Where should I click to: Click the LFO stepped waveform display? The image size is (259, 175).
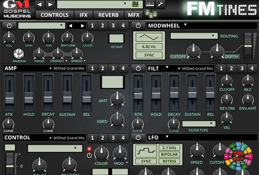pyautogui.click(x=146, y=151)
